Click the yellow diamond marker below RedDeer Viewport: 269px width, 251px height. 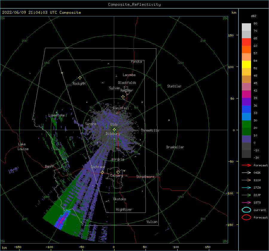[x=123, y=97]
